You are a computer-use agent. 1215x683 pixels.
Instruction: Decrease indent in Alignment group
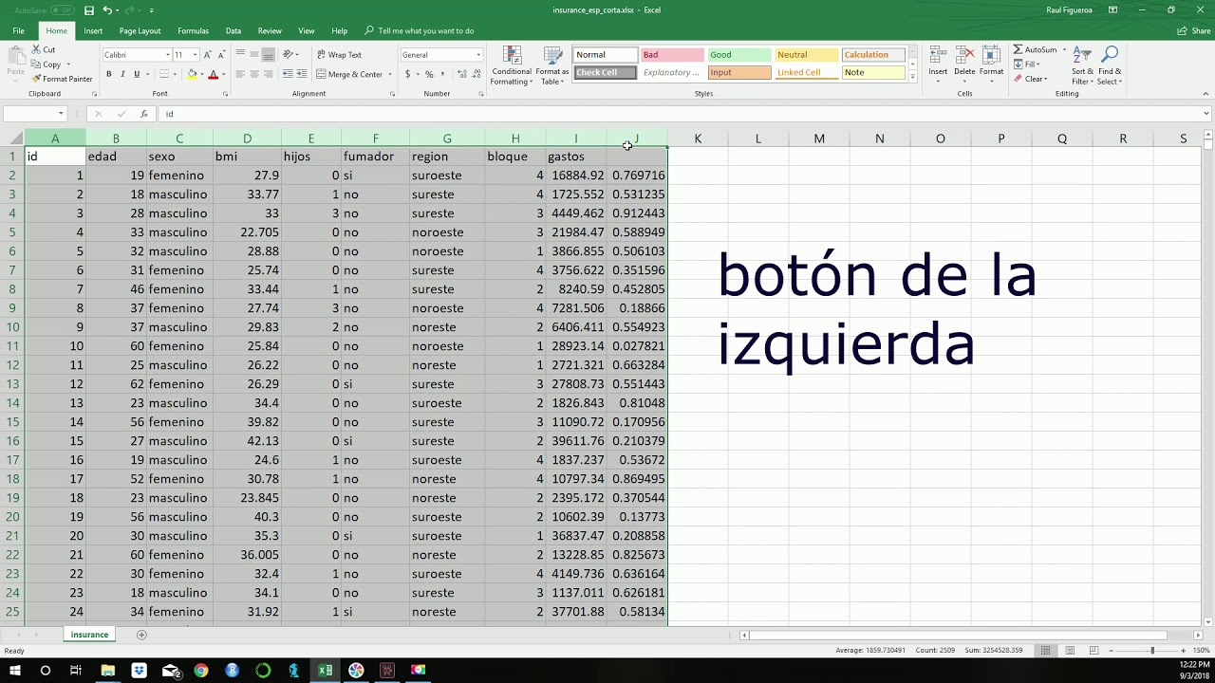click(287, 74)
